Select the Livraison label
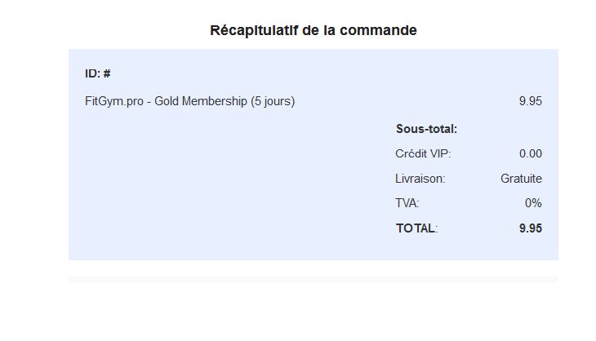This screenshot has width=596, height=341. point(420,179)
